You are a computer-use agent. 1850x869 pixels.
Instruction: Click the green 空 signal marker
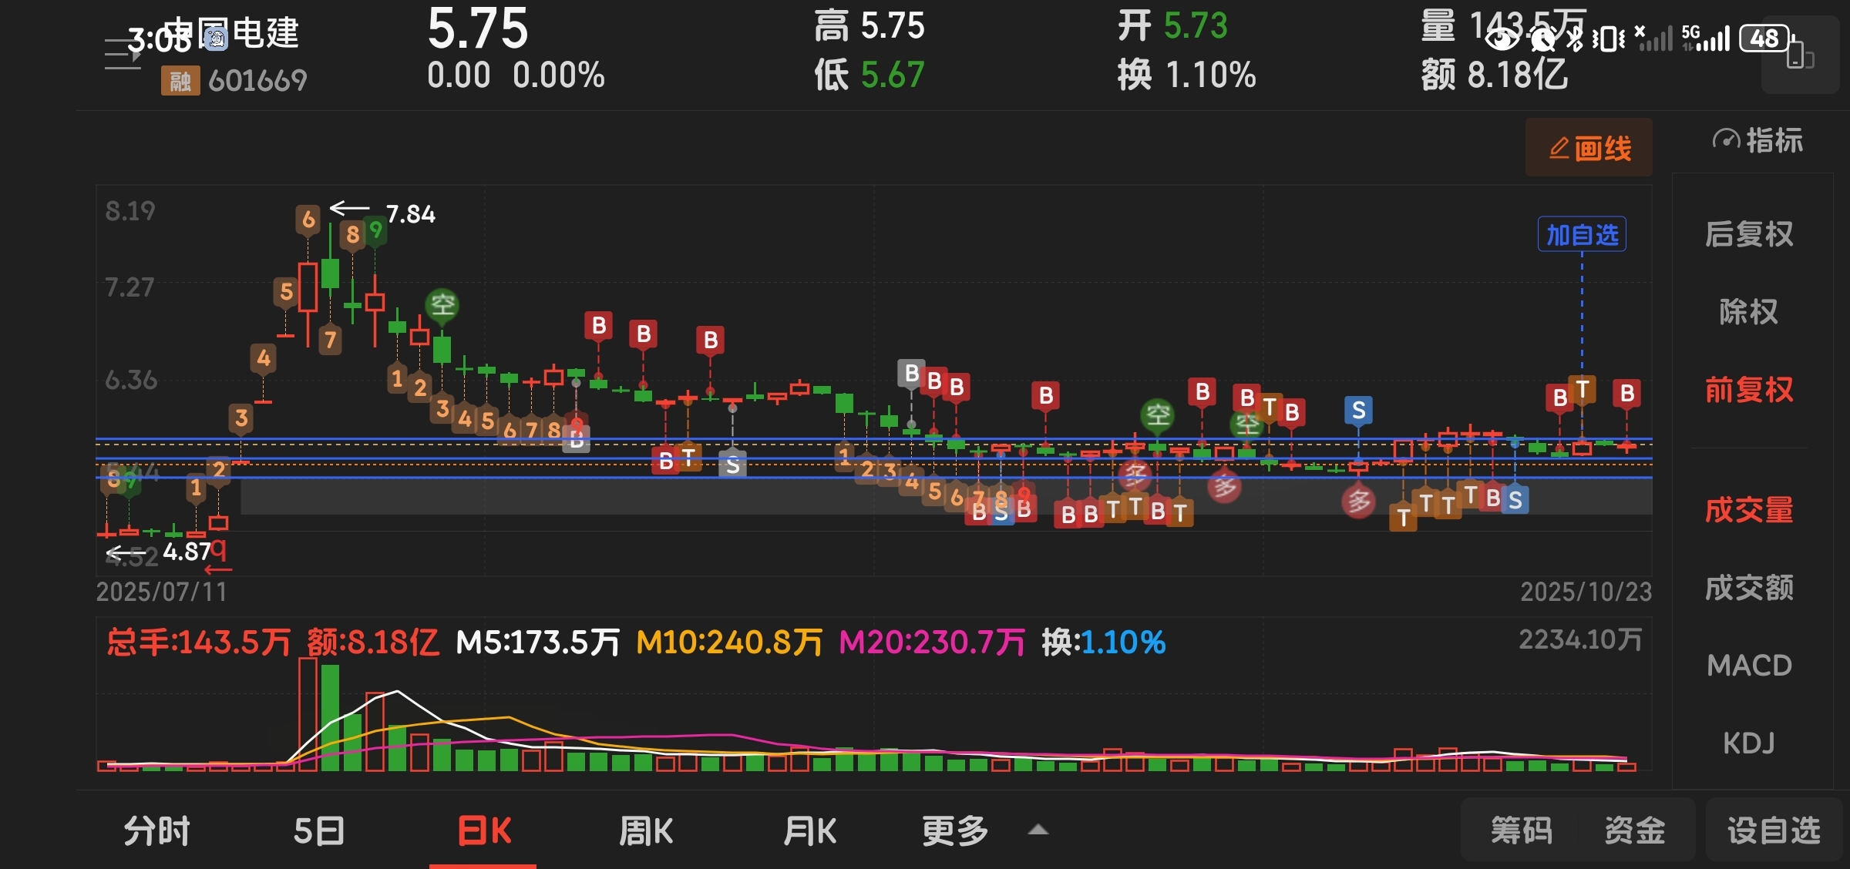(x=442, y=304)
